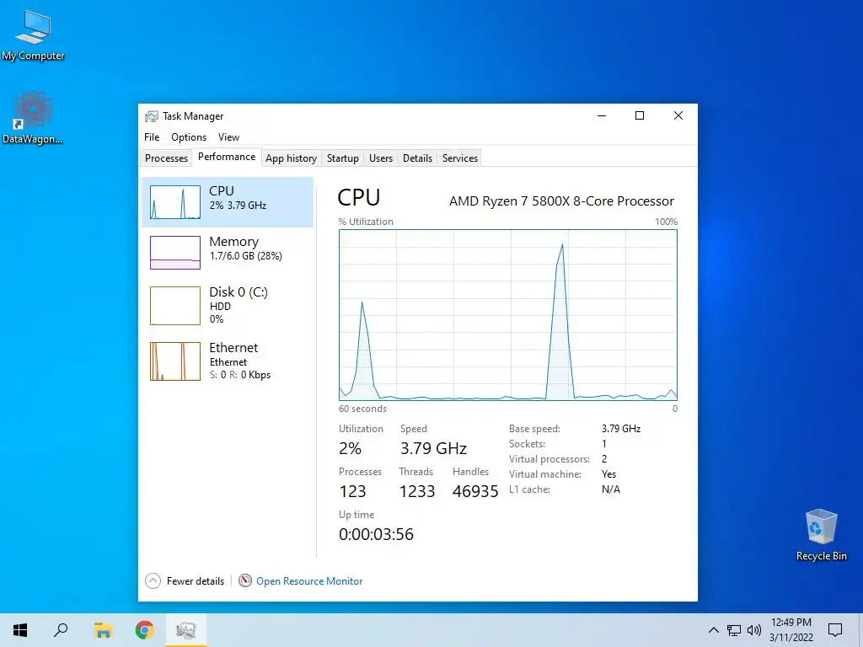Click the Ethernet S: 0 R: 0 Kbps text
Image resolution: width=863 pixels, height=647 pixels.
click(240, 375)
